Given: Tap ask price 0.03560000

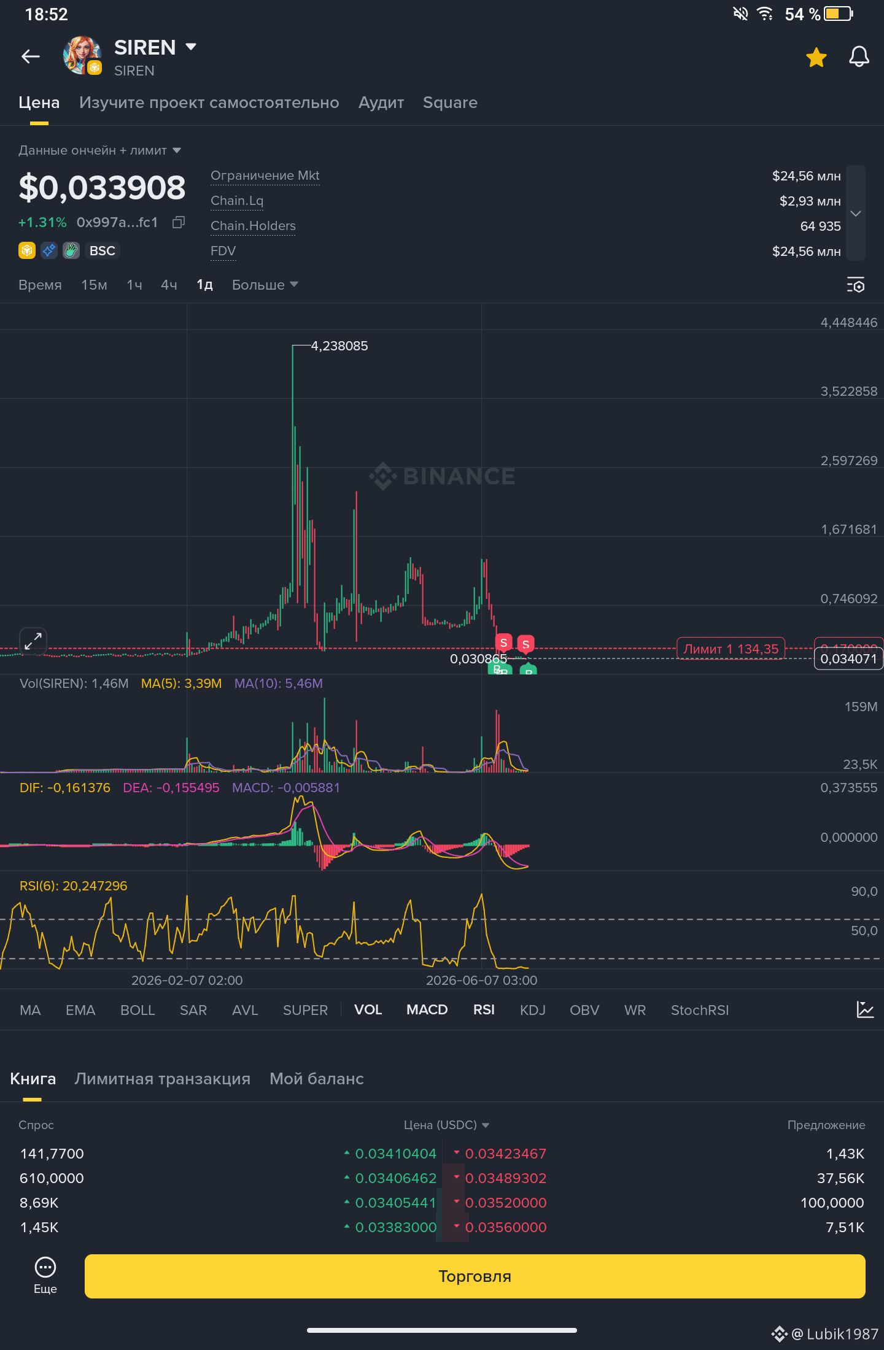Looking at the screenshot, I should click(x=506, y=1227).
